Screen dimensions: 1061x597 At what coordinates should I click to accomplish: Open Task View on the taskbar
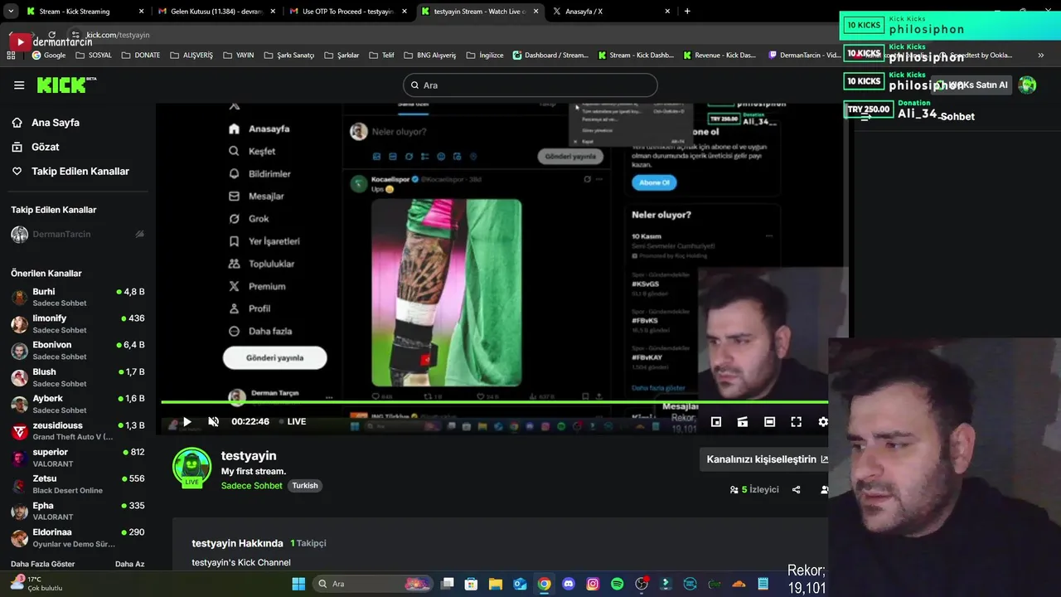[x=447, y=584]
